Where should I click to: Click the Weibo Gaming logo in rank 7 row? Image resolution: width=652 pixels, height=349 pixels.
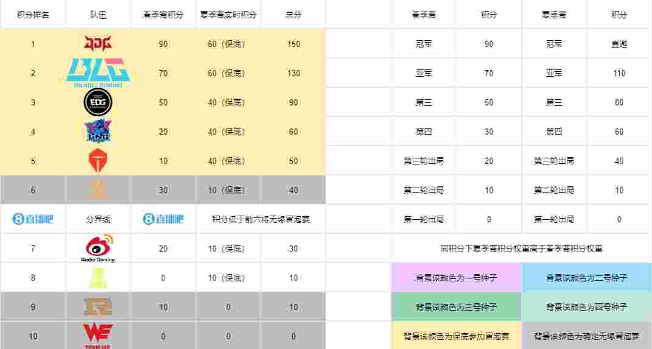point(98,248)
